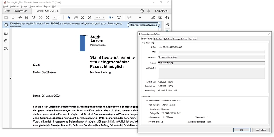Close the Fasnacht_MM document tab

58,11
